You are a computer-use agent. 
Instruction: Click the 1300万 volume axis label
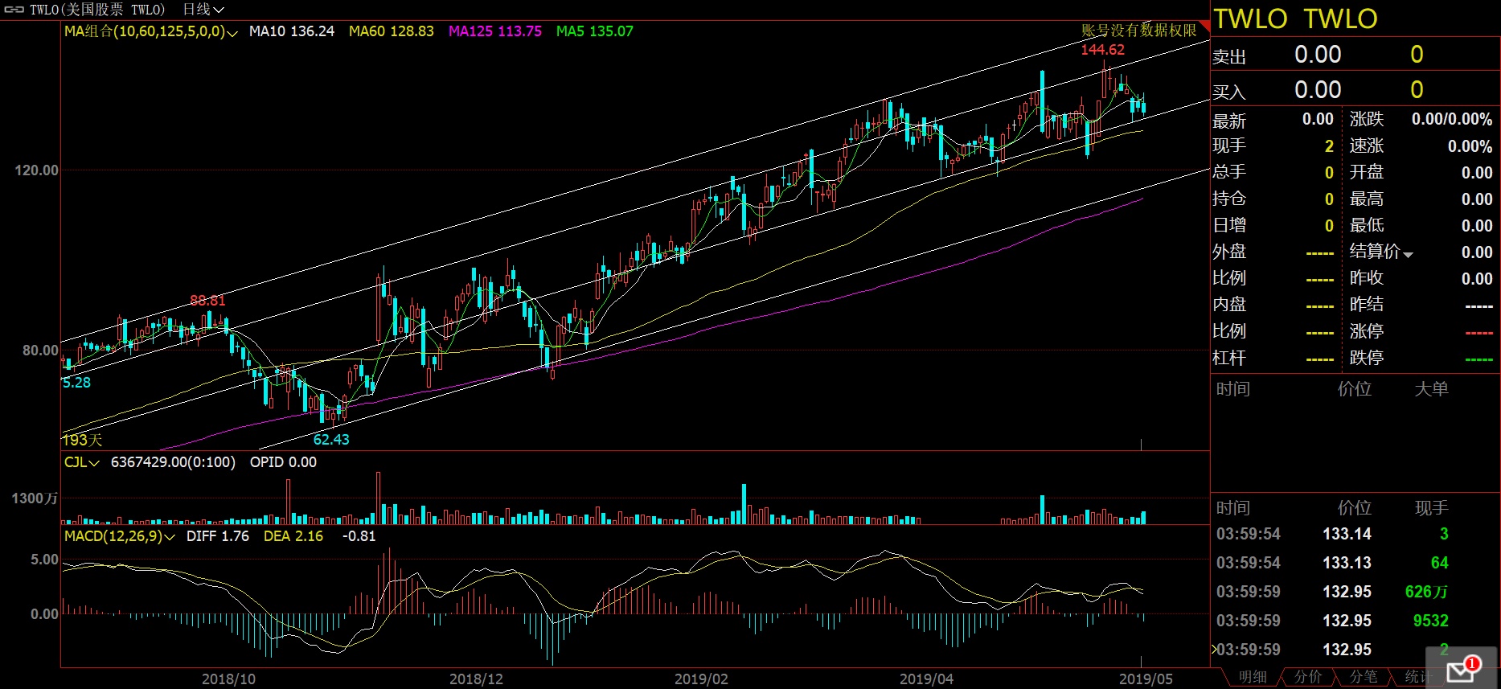[x=35, y=498]
